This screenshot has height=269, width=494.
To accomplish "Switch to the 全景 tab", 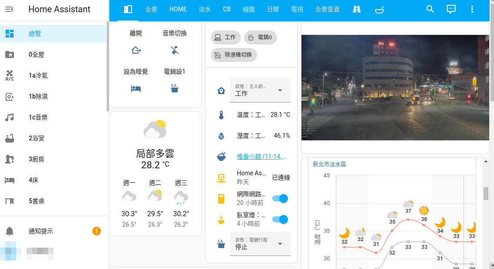I will coord(151,10).
